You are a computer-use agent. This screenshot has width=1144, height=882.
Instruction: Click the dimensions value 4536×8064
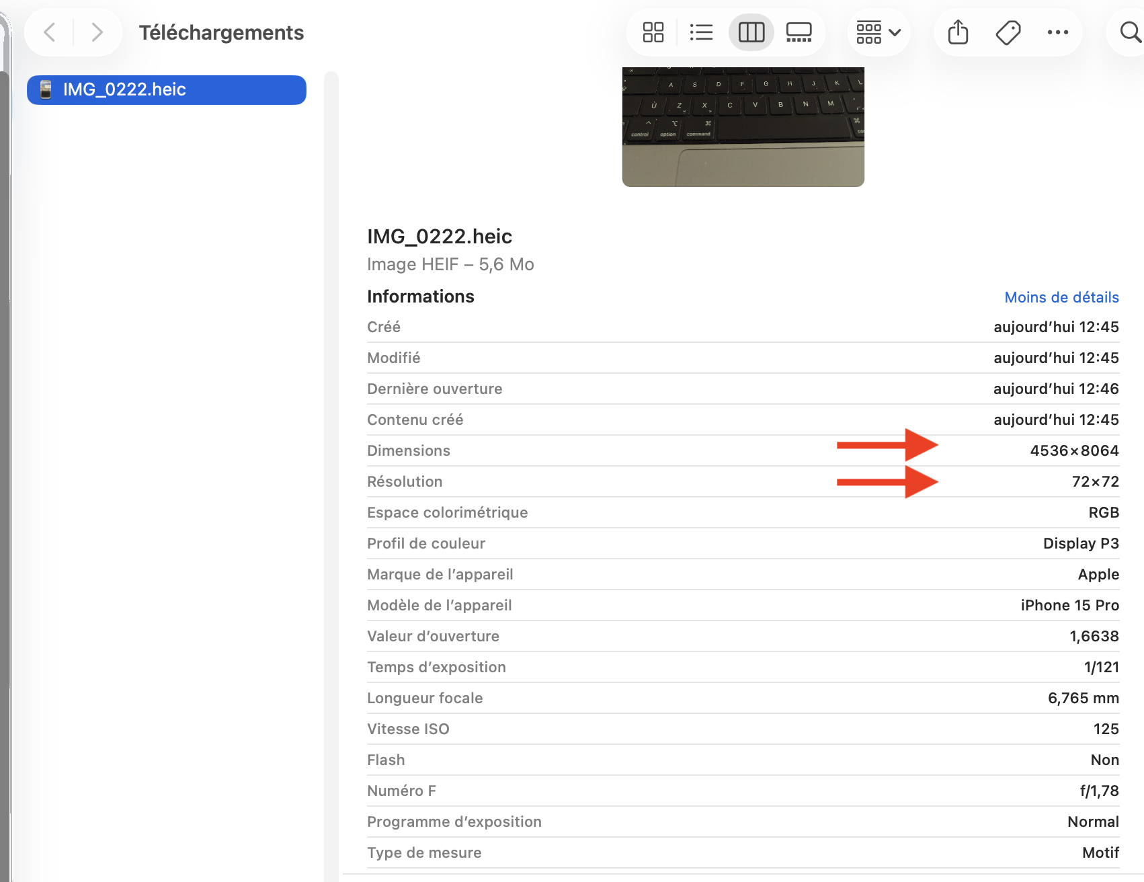pos(1075,450)
